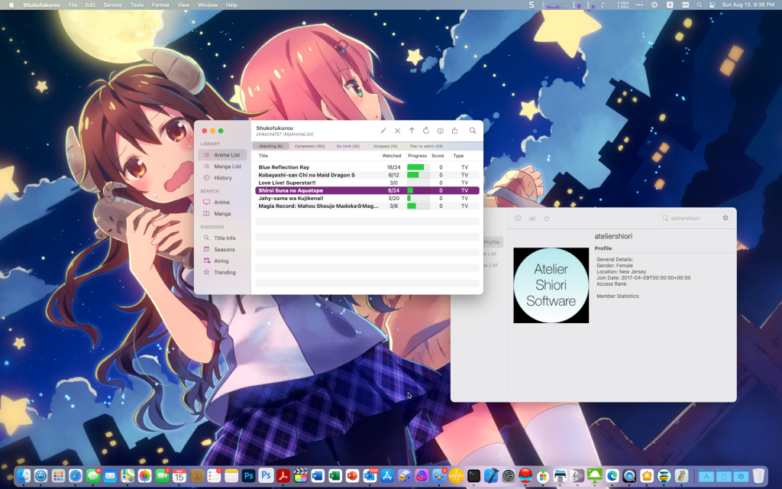Select Manga under the Search section
Viewport: 782px width, 489px height.
(222, 214)
